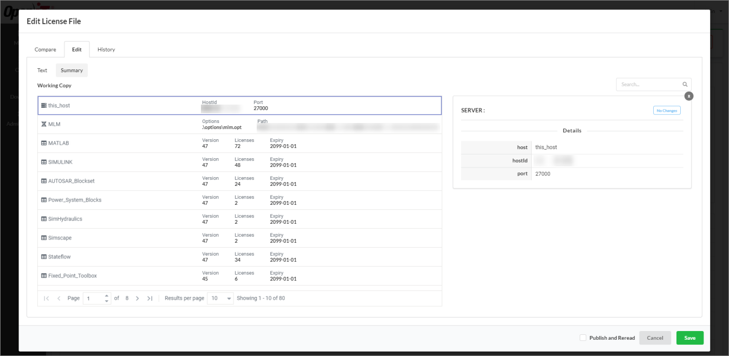Click the Fixed_Point_Toolbox feature icon
This screenshot has width=729, height=356.
(43, 275)
